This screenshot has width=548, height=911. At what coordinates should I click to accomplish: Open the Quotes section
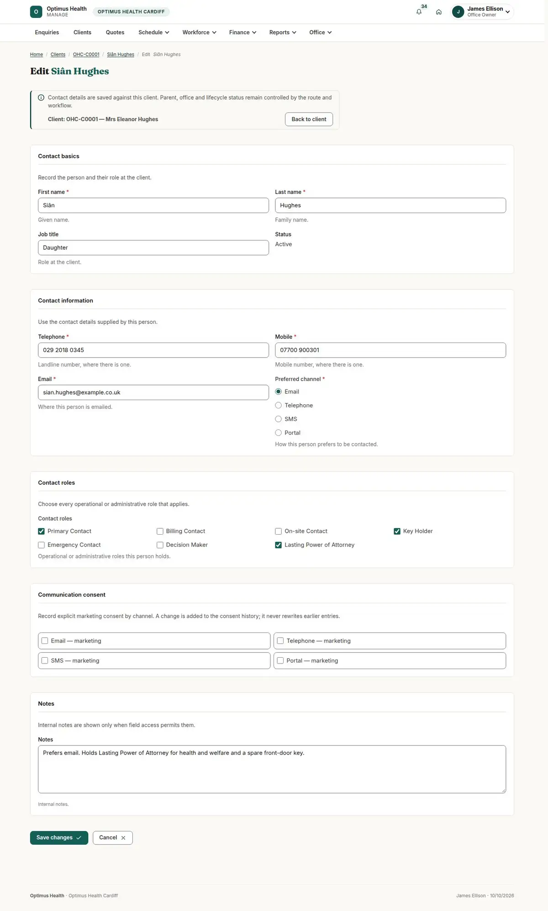tap(115, 32)
